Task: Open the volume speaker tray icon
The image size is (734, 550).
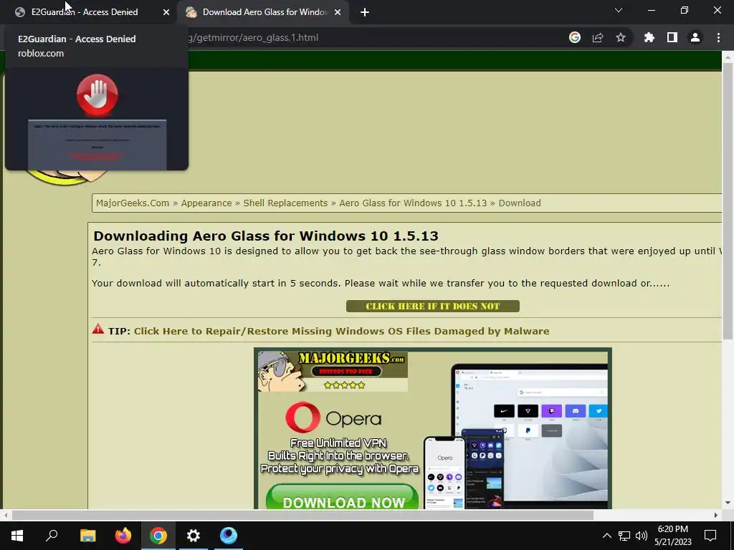Action: (x=642, y=536)
